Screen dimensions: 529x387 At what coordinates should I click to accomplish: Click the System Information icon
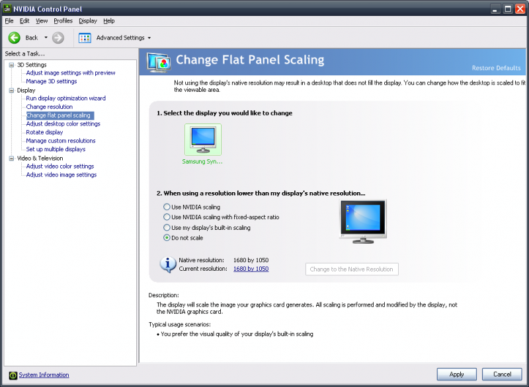pyautogui.click(x=13, y=375)
